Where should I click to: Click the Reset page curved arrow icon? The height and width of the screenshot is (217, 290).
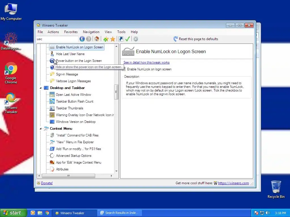tap(176, 39)
